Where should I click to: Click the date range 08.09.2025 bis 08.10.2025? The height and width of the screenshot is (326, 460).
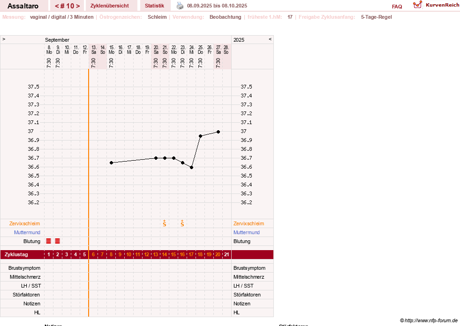217,6
